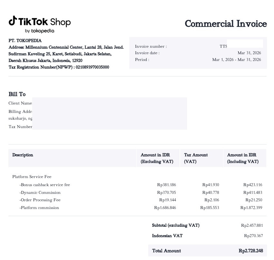Click the Amount in IDR (Including VAT) header
The height and width of the screenshot is (260, 274).
pyautogui.click(x=243, y=158)
